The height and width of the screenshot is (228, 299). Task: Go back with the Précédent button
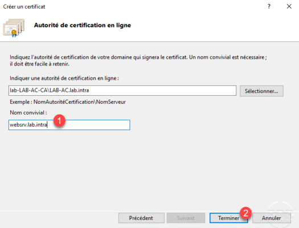pyautogui.click(x=141, y=218)
